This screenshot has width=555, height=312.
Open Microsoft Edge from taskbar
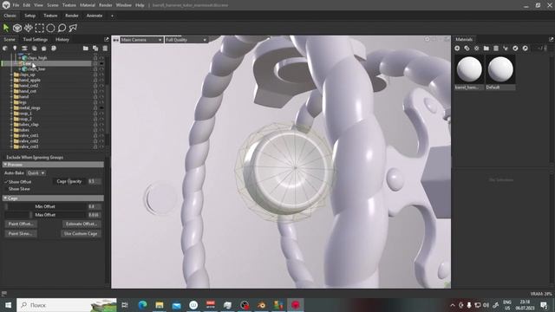tap(142, 305)
